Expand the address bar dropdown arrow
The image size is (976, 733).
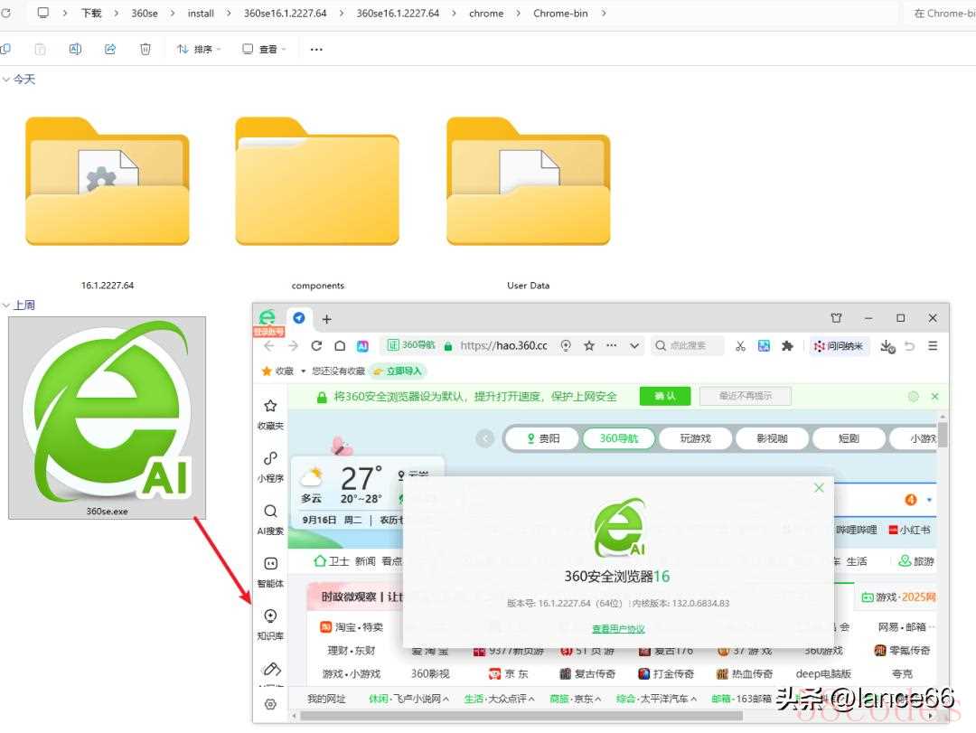[x=634, y=345]
